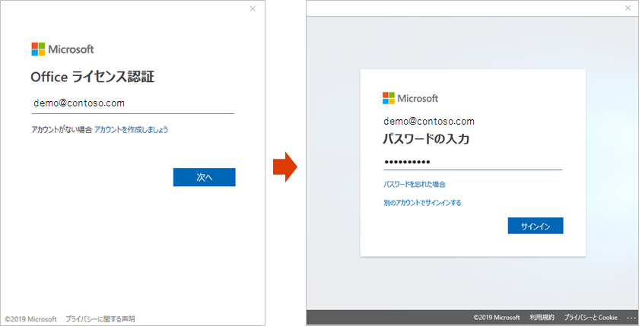Viewport: 639px width, 326px height.
Task: Open the アカウントを作成しましょう link
Action: tap(131, 130)
